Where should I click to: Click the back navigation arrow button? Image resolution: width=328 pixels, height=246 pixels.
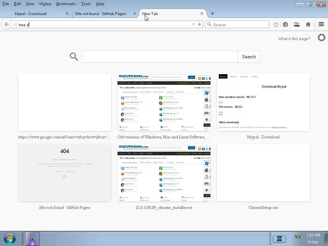click(6, 24)
